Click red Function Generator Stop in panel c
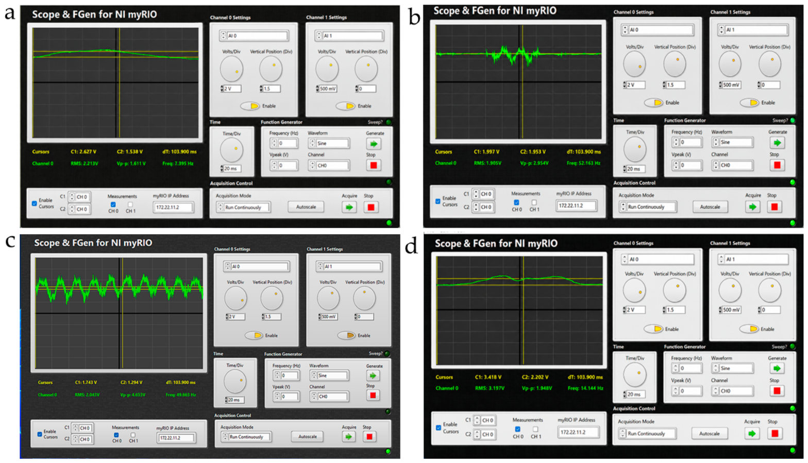Screen dimensions: 808x463 click(x=373, y=395)
